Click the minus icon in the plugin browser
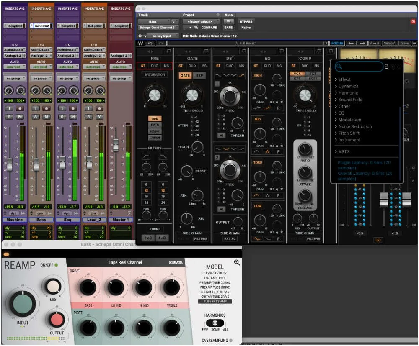This screenshot has width=419, height=346. [x=398, y=67]
